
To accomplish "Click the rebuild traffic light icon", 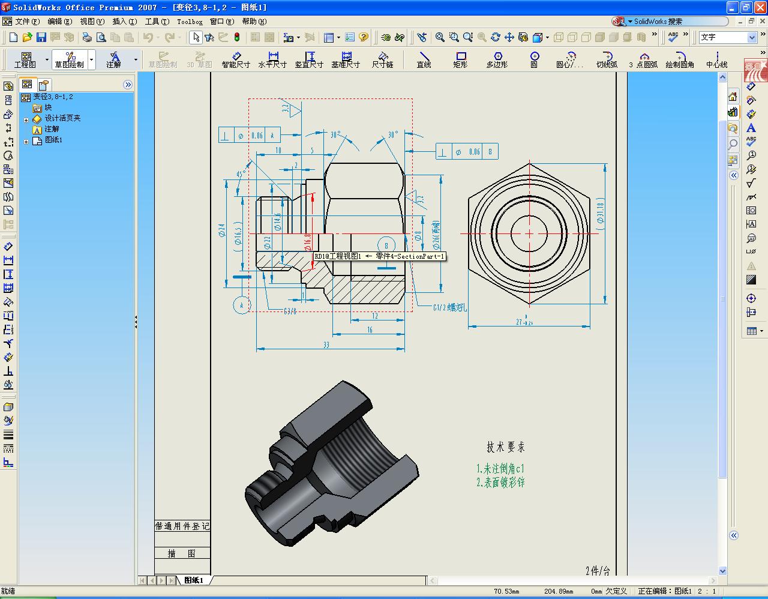I will (x=237, y=37).
